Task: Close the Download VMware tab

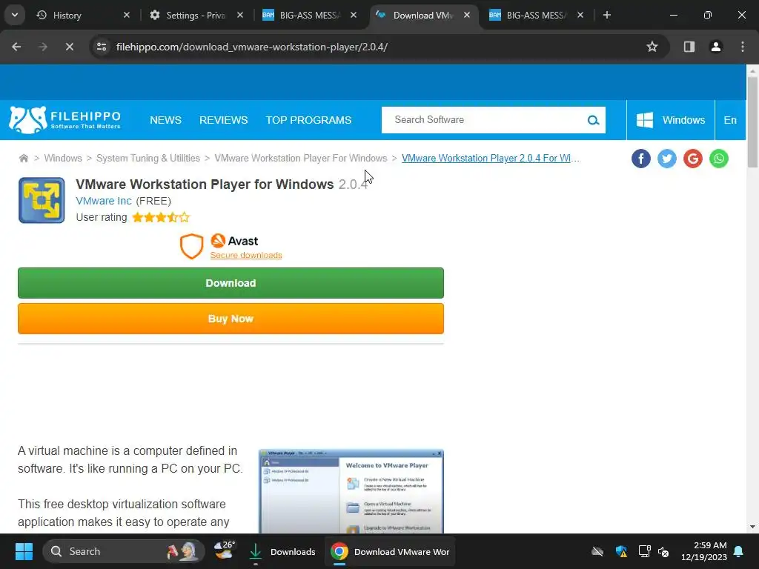Action: pos(467,16)
